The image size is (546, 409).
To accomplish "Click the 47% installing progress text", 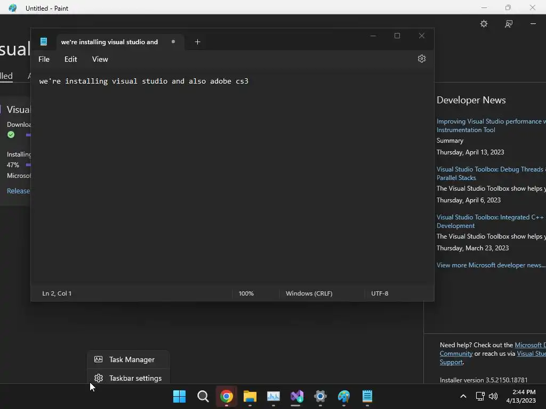I will pyautogui.click(x=13, y=165).
